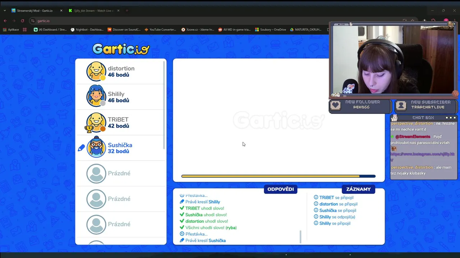Reload the gartic.io page

22,21
